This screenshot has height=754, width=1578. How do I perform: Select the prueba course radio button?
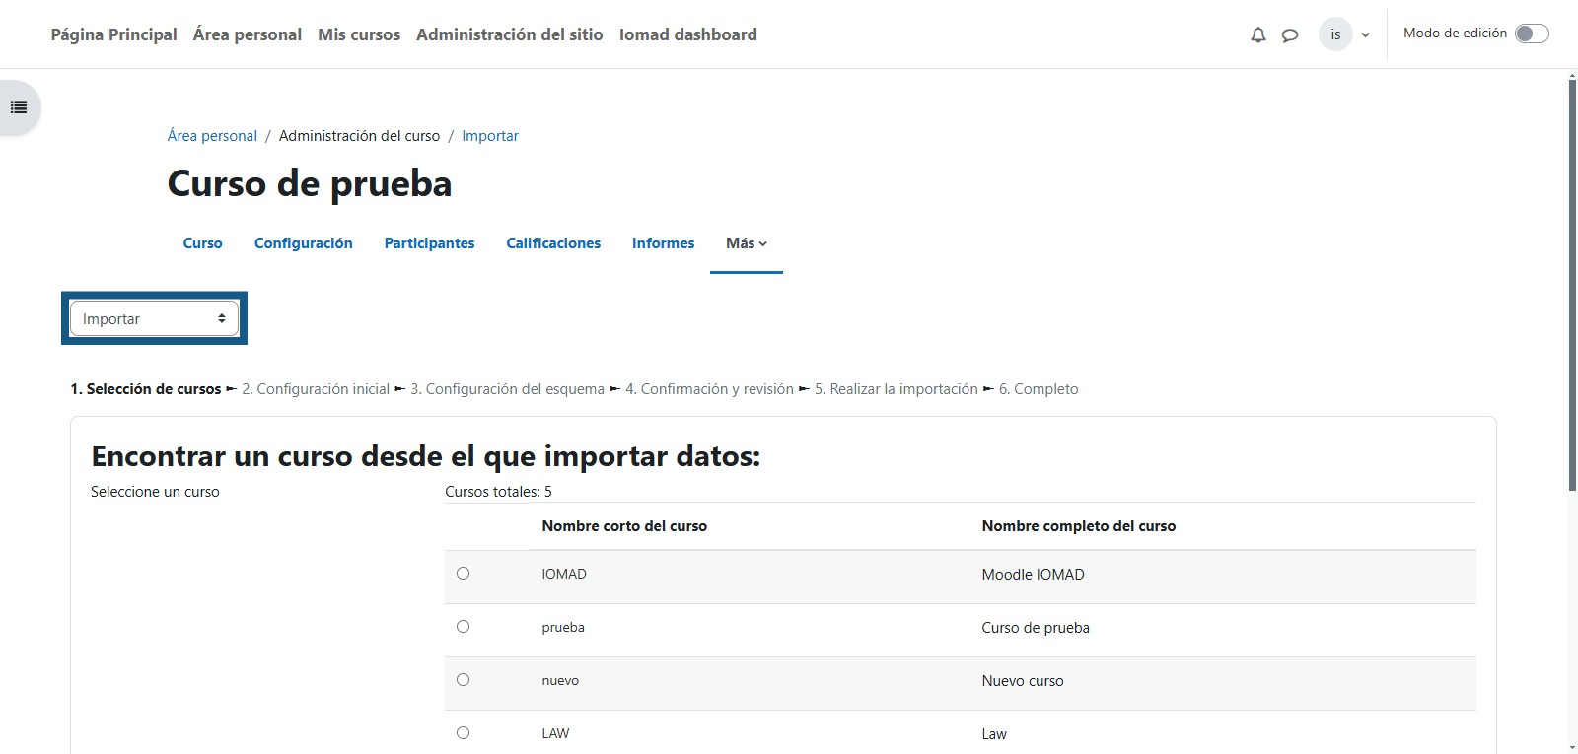(x=464, y=627)
